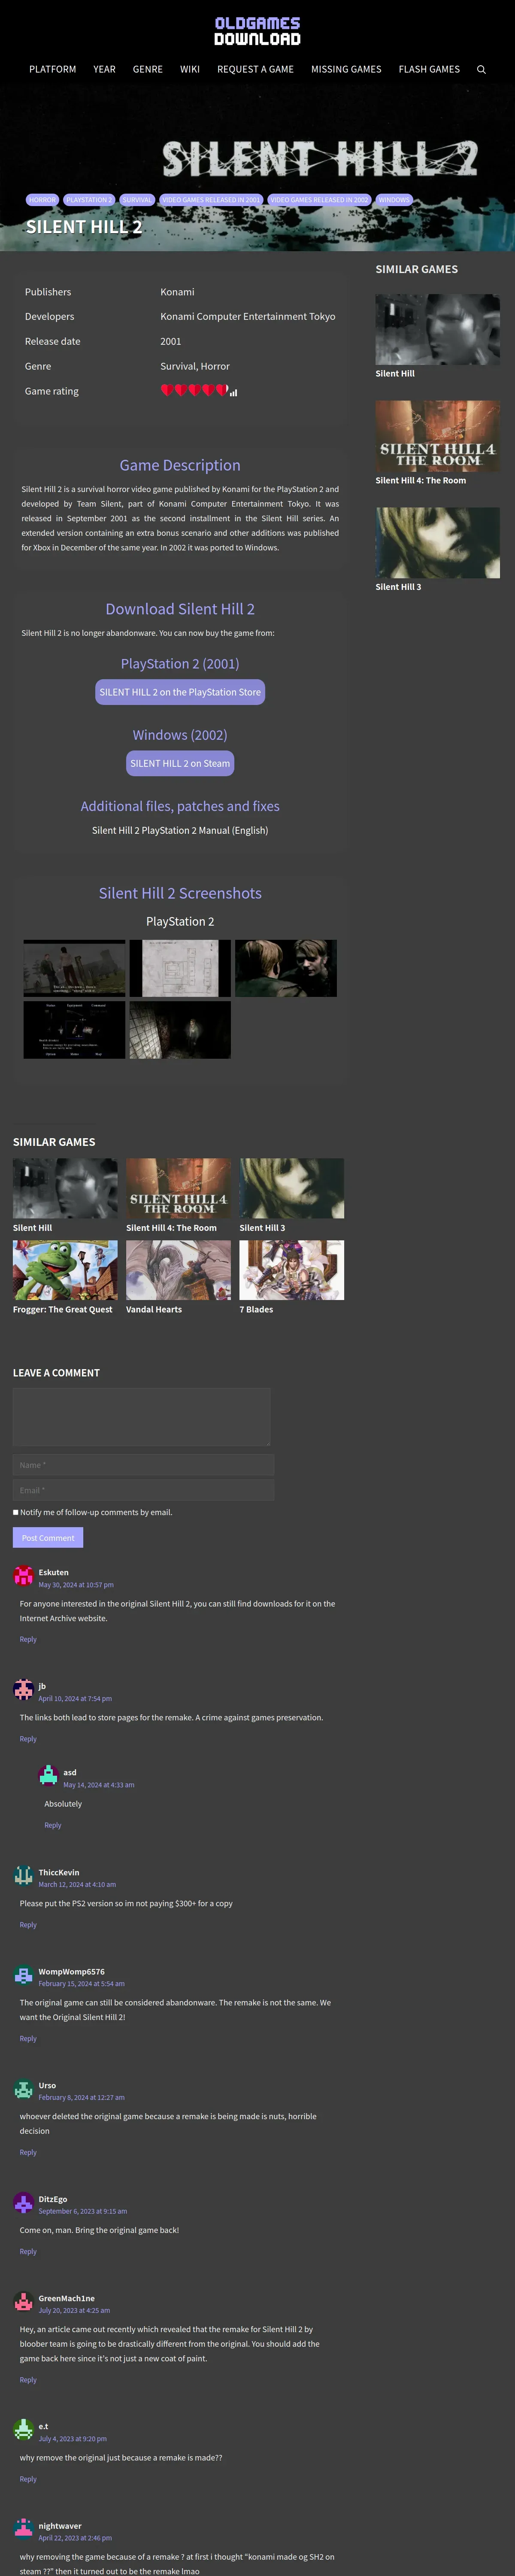515x2576 pixels.
Task: Select Video Games Released in 2001 tag
Action: click(211, 200)
